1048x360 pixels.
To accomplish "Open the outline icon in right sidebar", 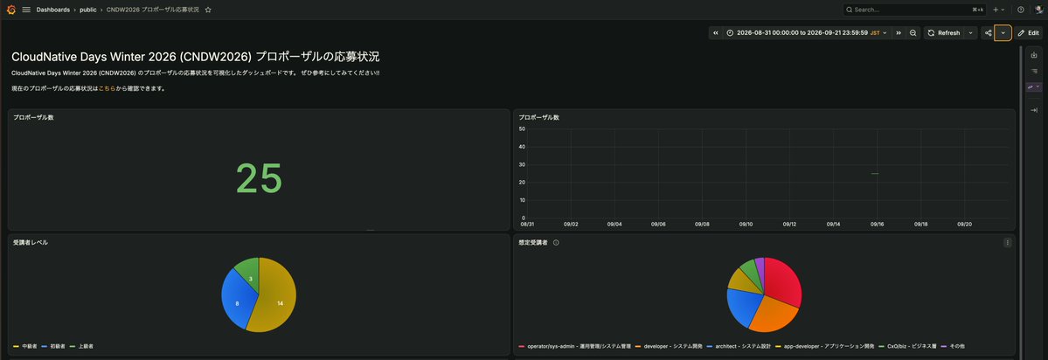I will point(1034,71).
